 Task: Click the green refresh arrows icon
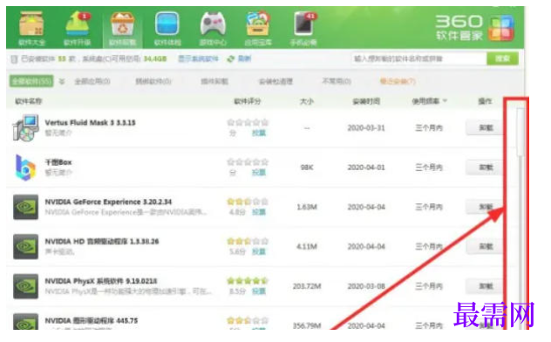[x=230, y=58]
